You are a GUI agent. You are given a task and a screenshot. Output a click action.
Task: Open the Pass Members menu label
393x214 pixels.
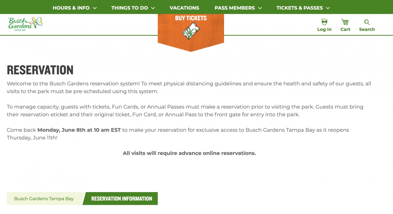tap(235, 8)
